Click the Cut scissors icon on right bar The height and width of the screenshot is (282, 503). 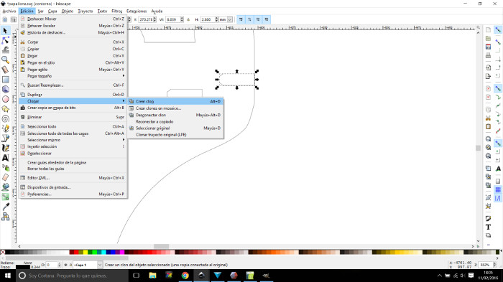point(488,118)
